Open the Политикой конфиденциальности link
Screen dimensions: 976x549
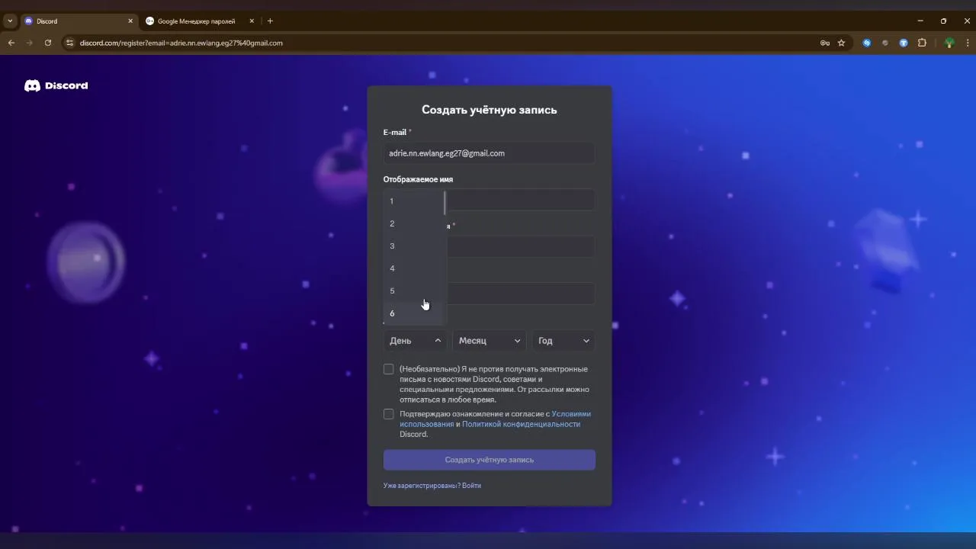click(521, 424)
